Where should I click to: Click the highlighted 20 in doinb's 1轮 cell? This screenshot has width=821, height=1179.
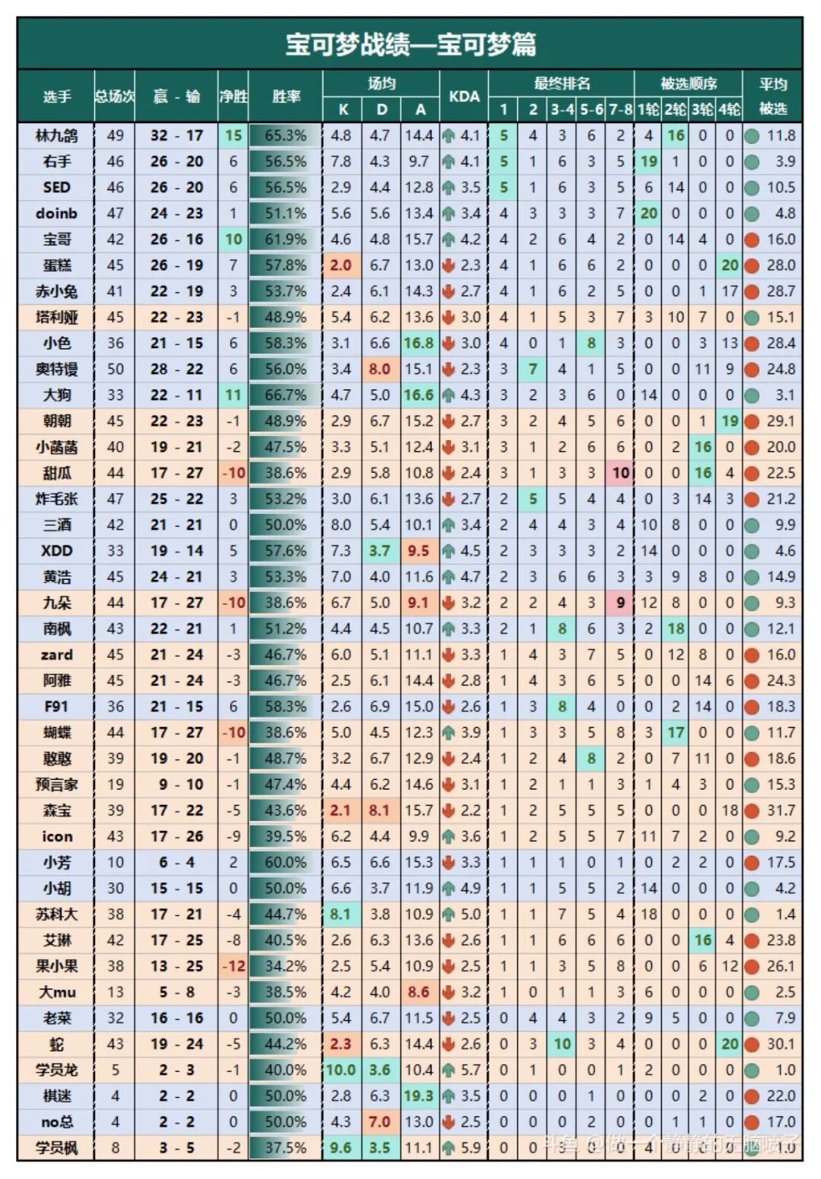coord(648,214)
